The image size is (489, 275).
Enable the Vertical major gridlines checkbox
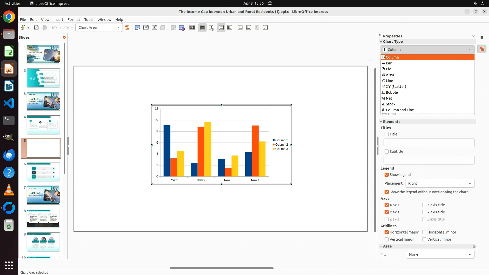387,239
